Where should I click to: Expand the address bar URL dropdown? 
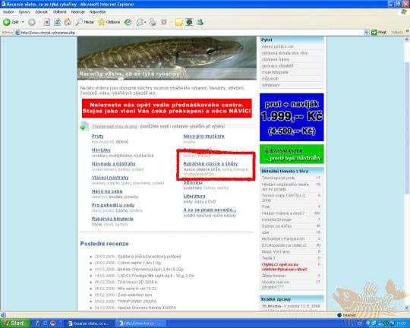(x=366, y=33)
